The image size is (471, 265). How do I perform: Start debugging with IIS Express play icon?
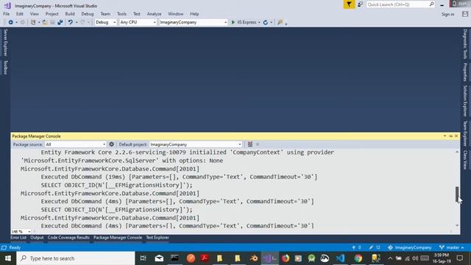pyautogui.click(x=233, y=22)
